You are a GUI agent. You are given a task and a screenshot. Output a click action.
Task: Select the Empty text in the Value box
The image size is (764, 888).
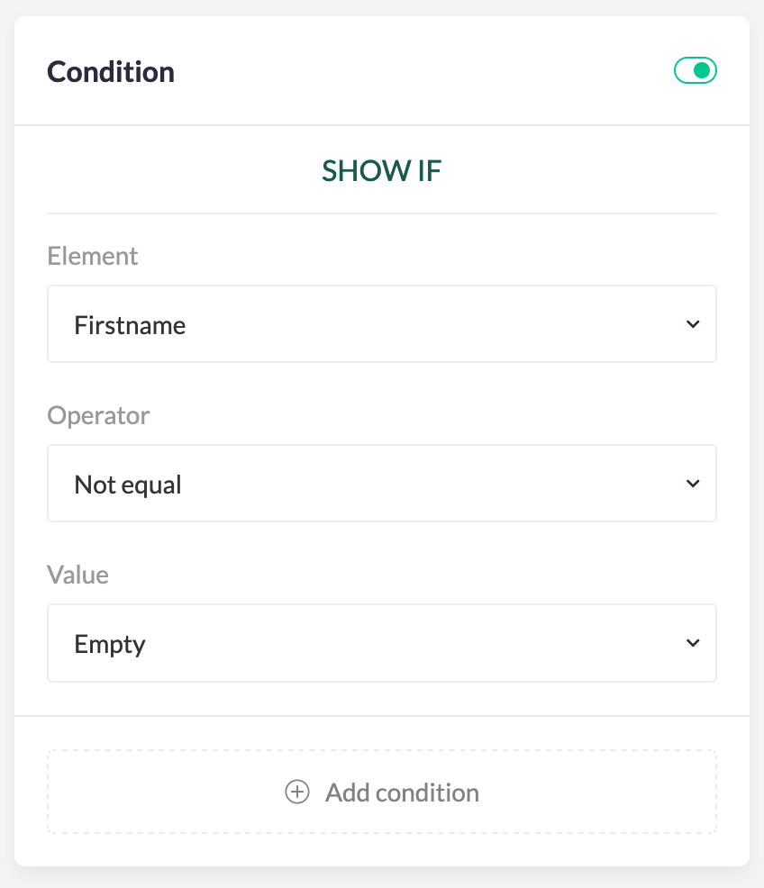pos(110,644)
